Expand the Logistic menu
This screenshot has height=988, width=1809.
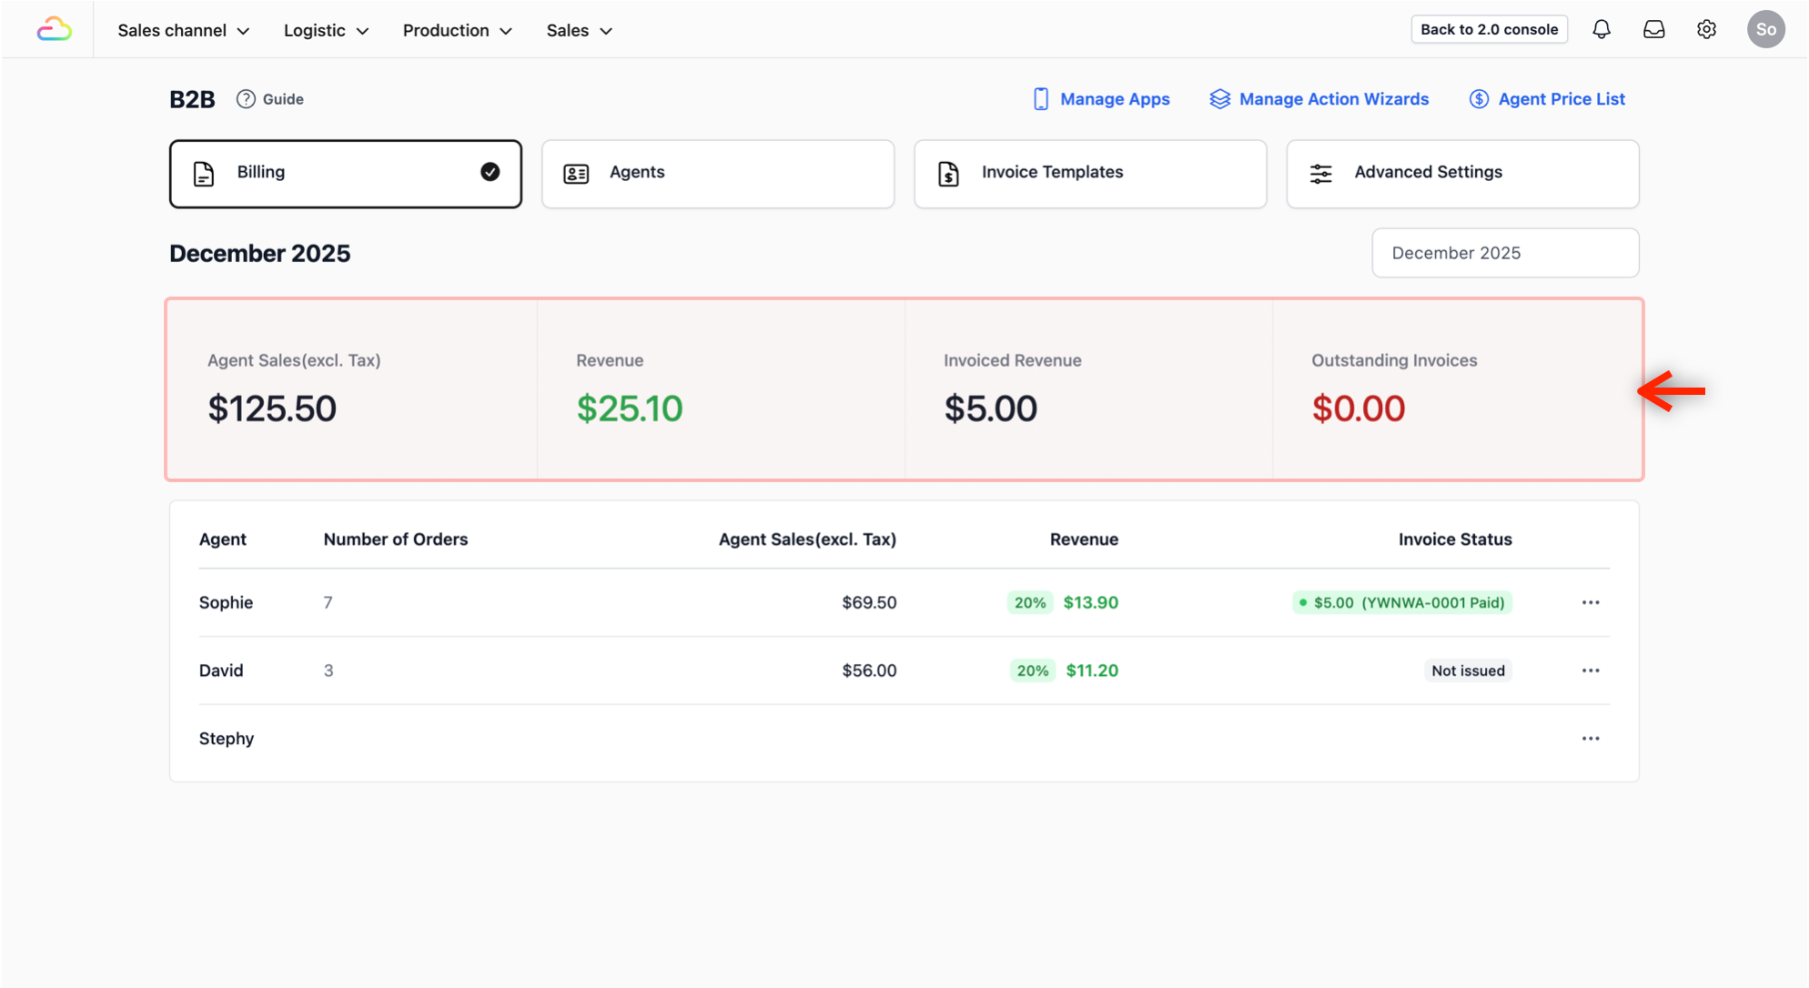(x=326, y=30)
